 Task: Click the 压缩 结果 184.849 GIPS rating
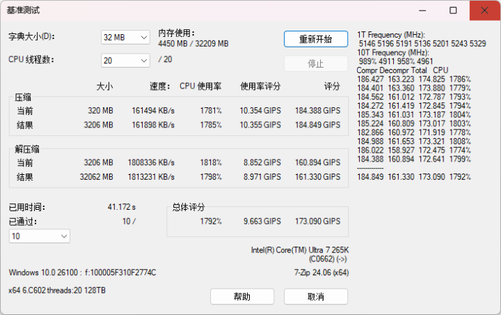[317, 125]
